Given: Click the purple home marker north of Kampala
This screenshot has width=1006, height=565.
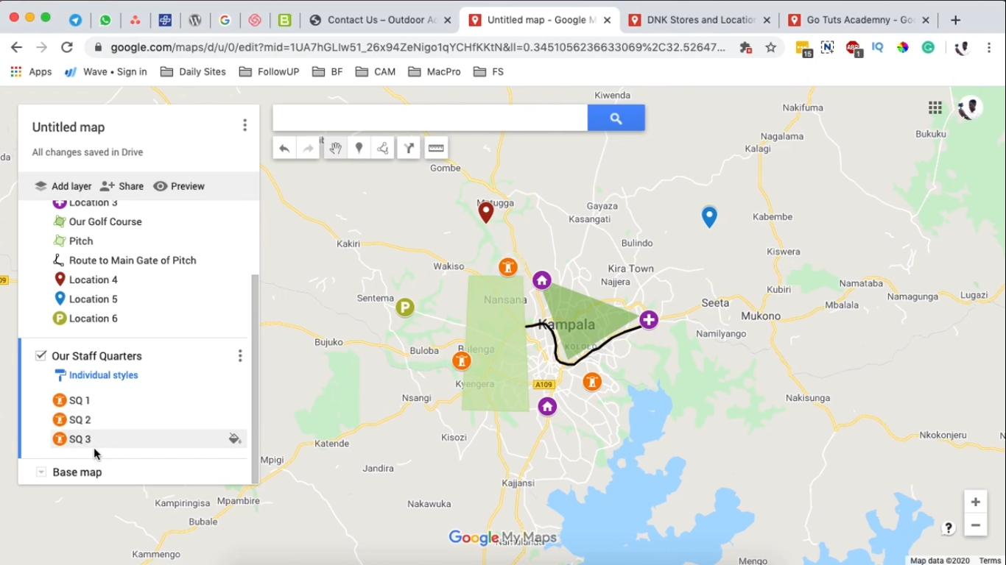Looking at the screenshot, I should pyautogui.click(x=542, y=280).
